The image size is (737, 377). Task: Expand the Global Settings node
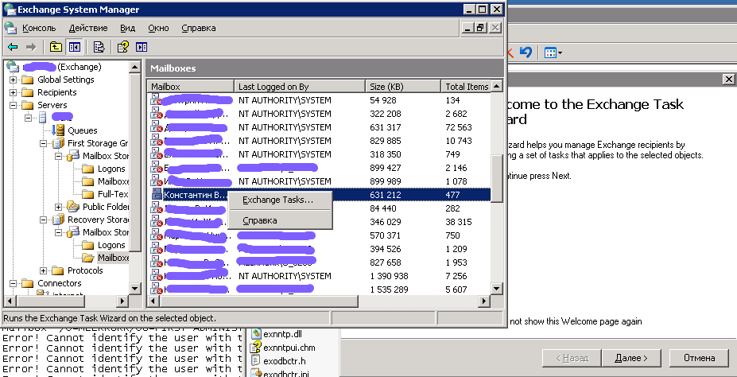point(14,80)
